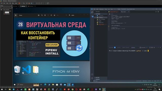Expand the TIMELINE section
The width and height of the screenshot is (162, 91).
point(101,79)
